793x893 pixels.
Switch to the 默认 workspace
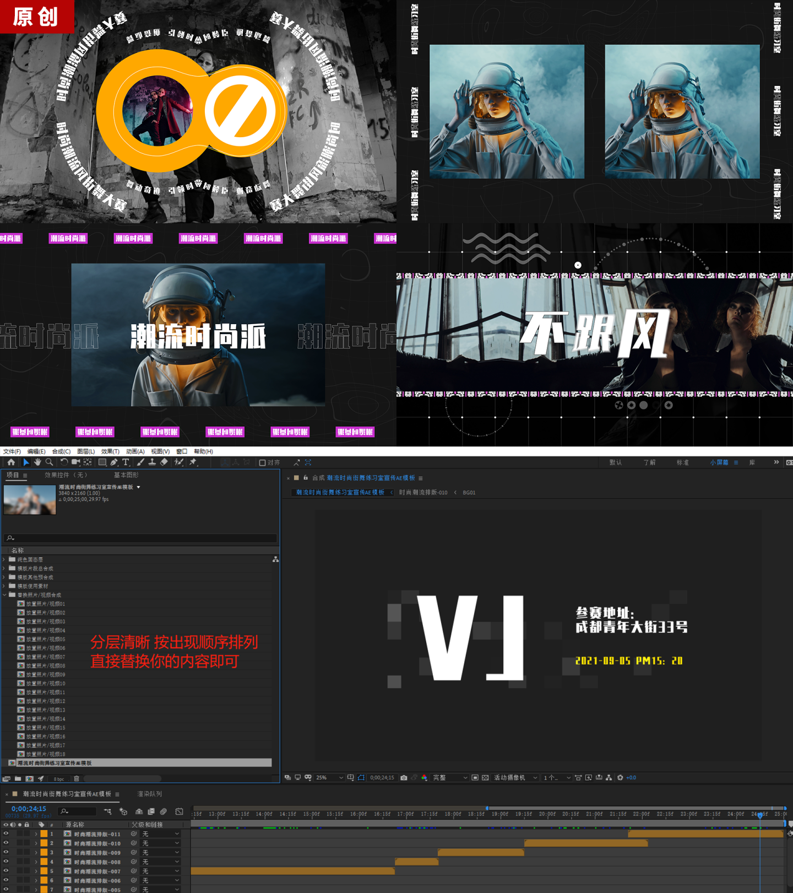(x=616, y=462)
